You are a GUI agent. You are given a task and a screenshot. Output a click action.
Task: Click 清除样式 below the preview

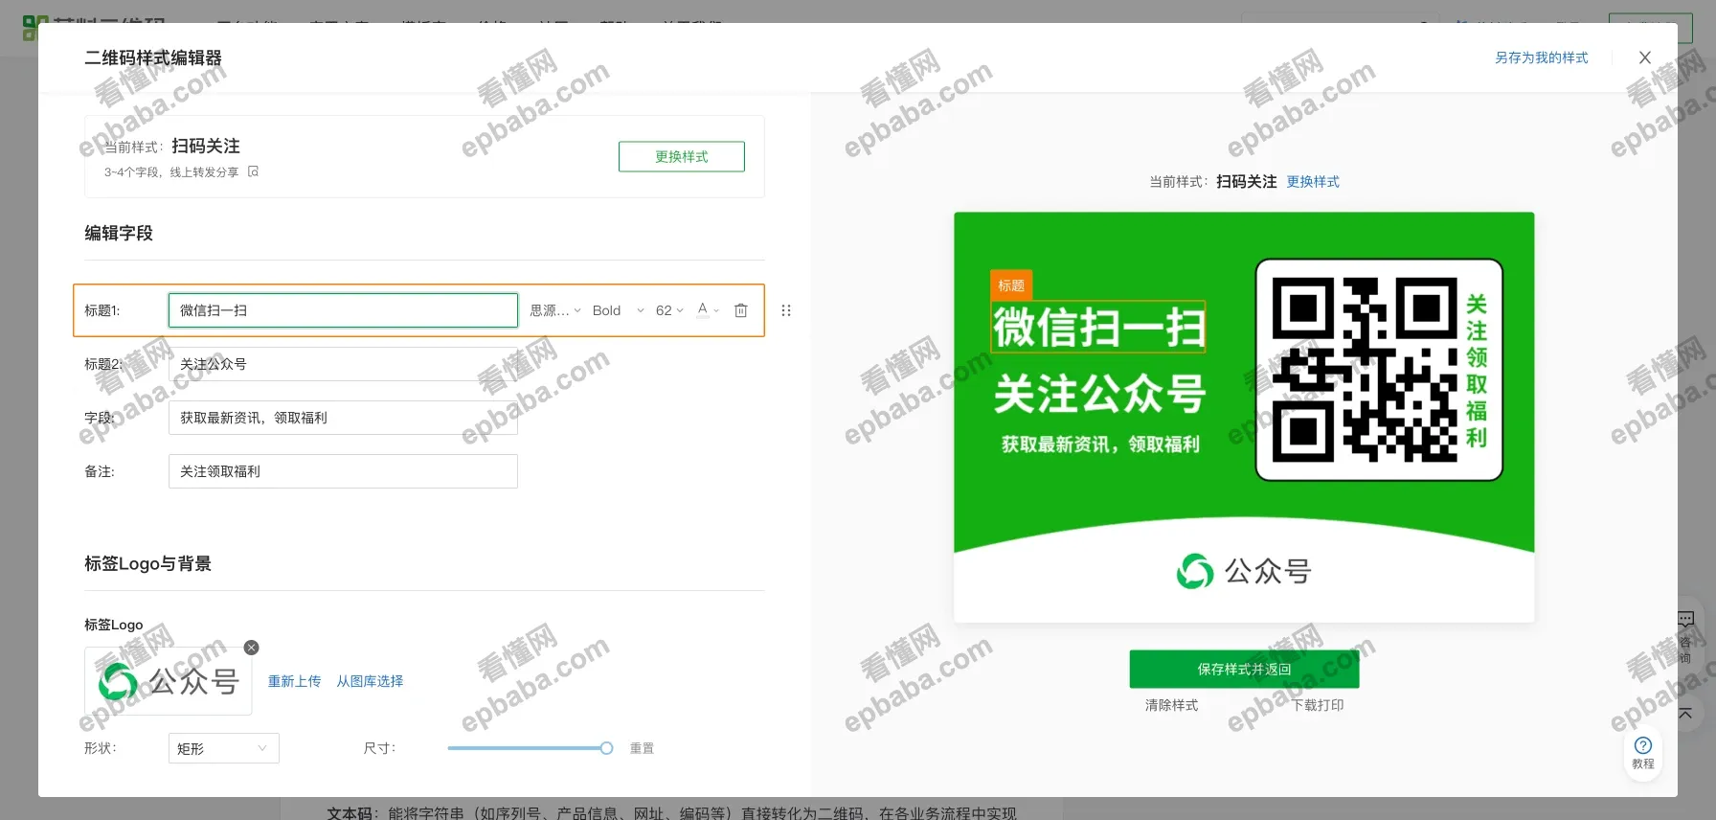point(1171,705)
